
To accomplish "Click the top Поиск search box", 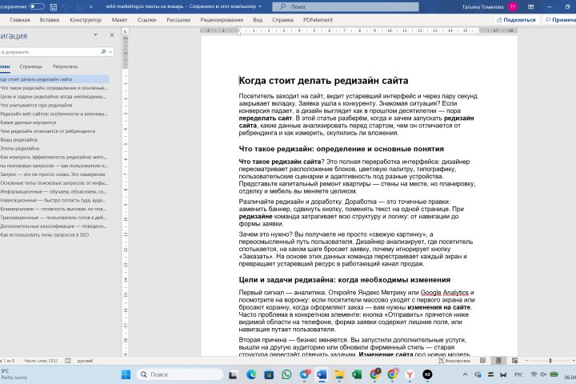I will (346, 6).
